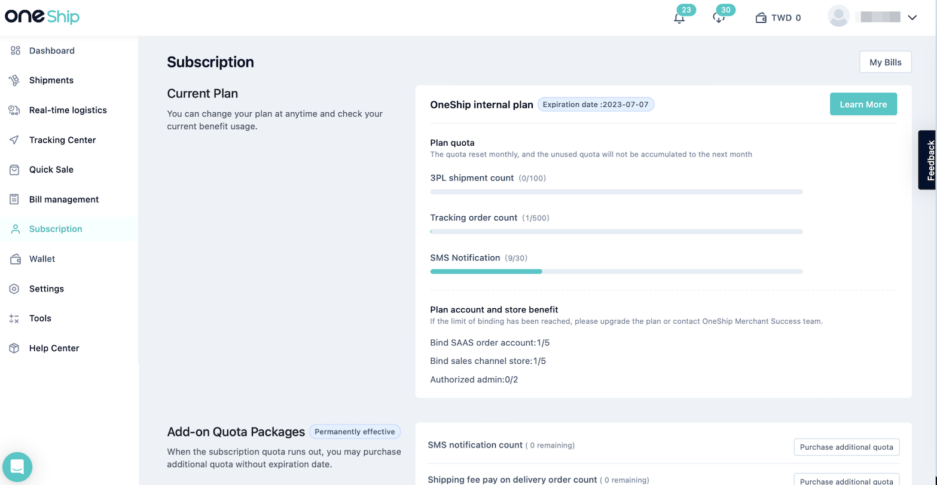Screen dimensions: 937x485
Task: Click the SMS Notification quota label
Action: [465, 258]
